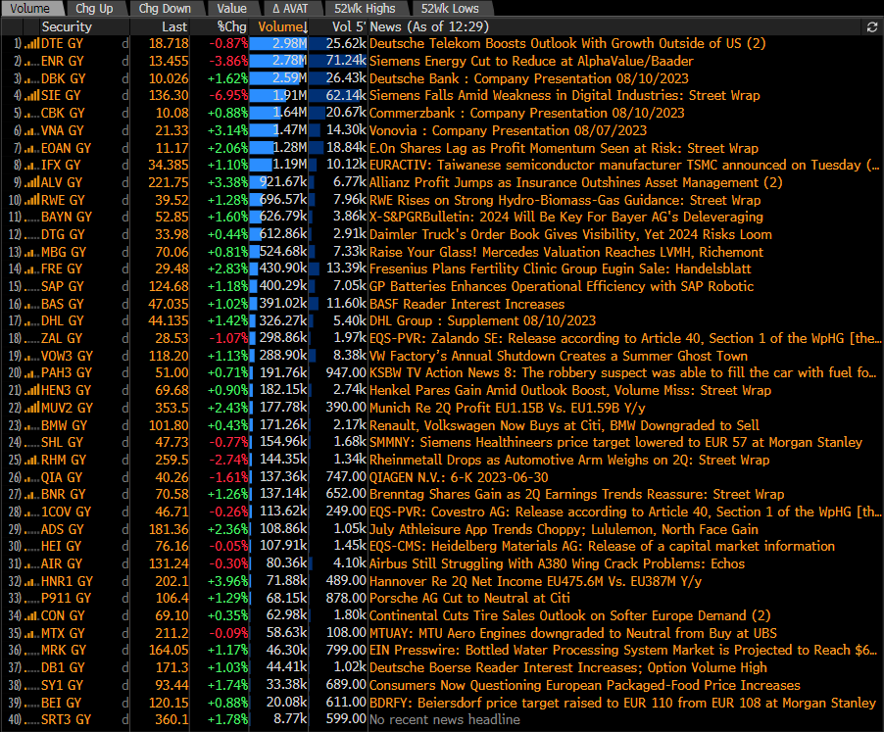Open the 52Wk Lows tab
The width and height of the screenshot is (884, 732).
(x=450, y=9)
